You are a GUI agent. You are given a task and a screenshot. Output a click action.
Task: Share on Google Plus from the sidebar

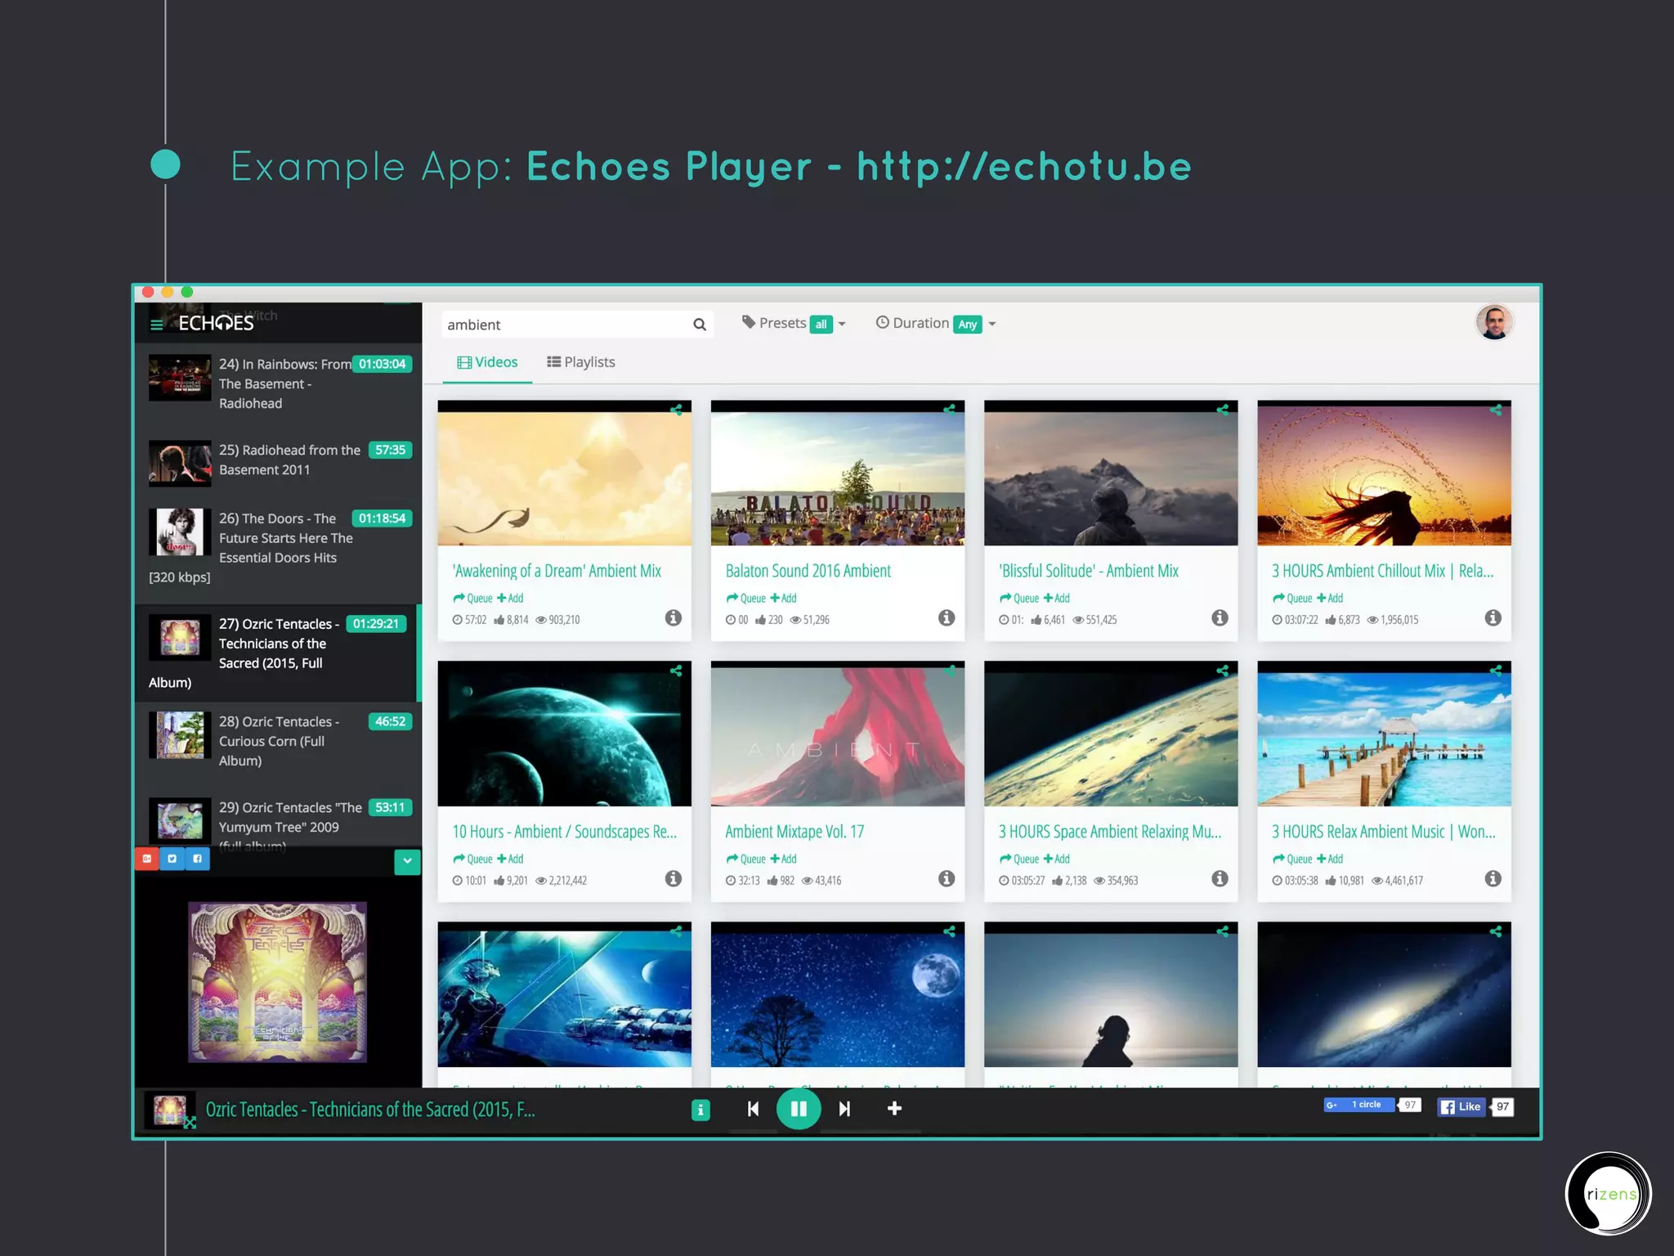pos(147,859)
